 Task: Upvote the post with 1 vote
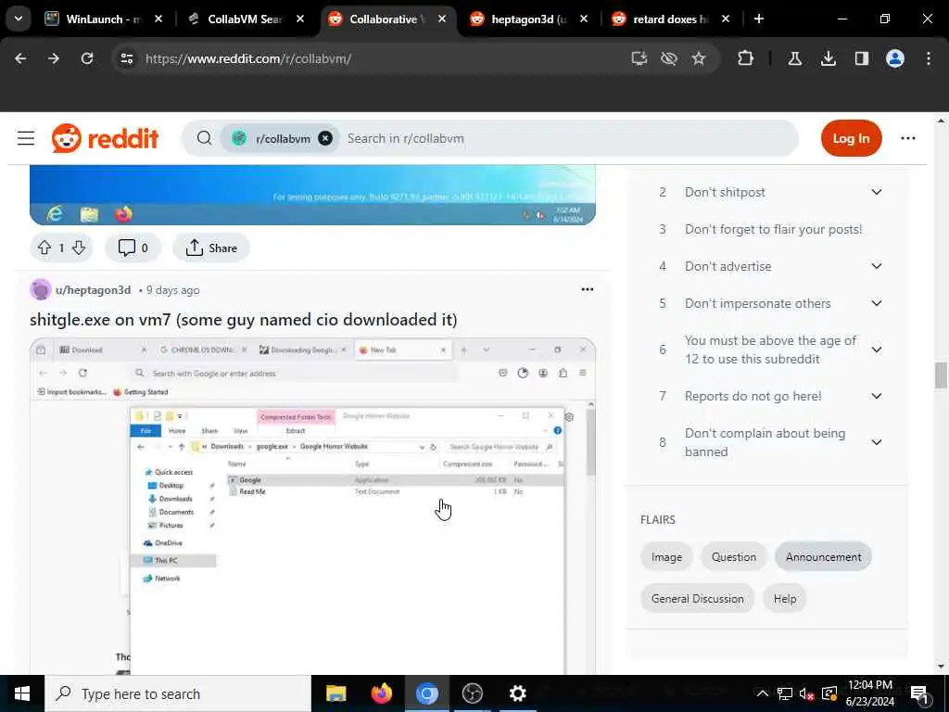click(44, 248)
